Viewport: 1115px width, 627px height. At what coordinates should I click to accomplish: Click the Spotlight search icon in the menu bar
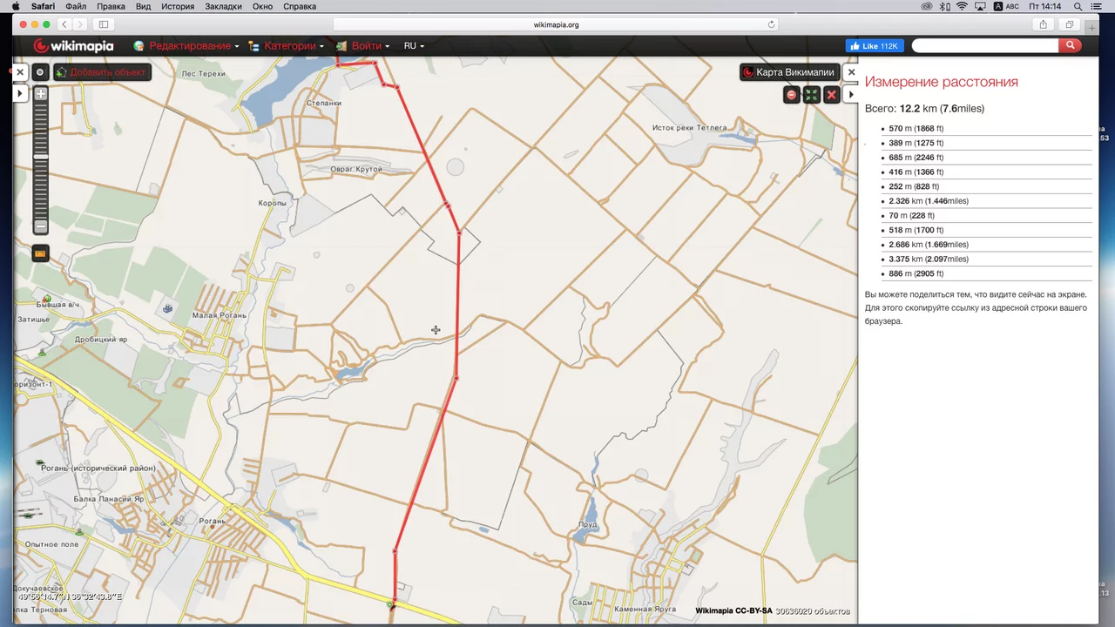point(1078,6)
